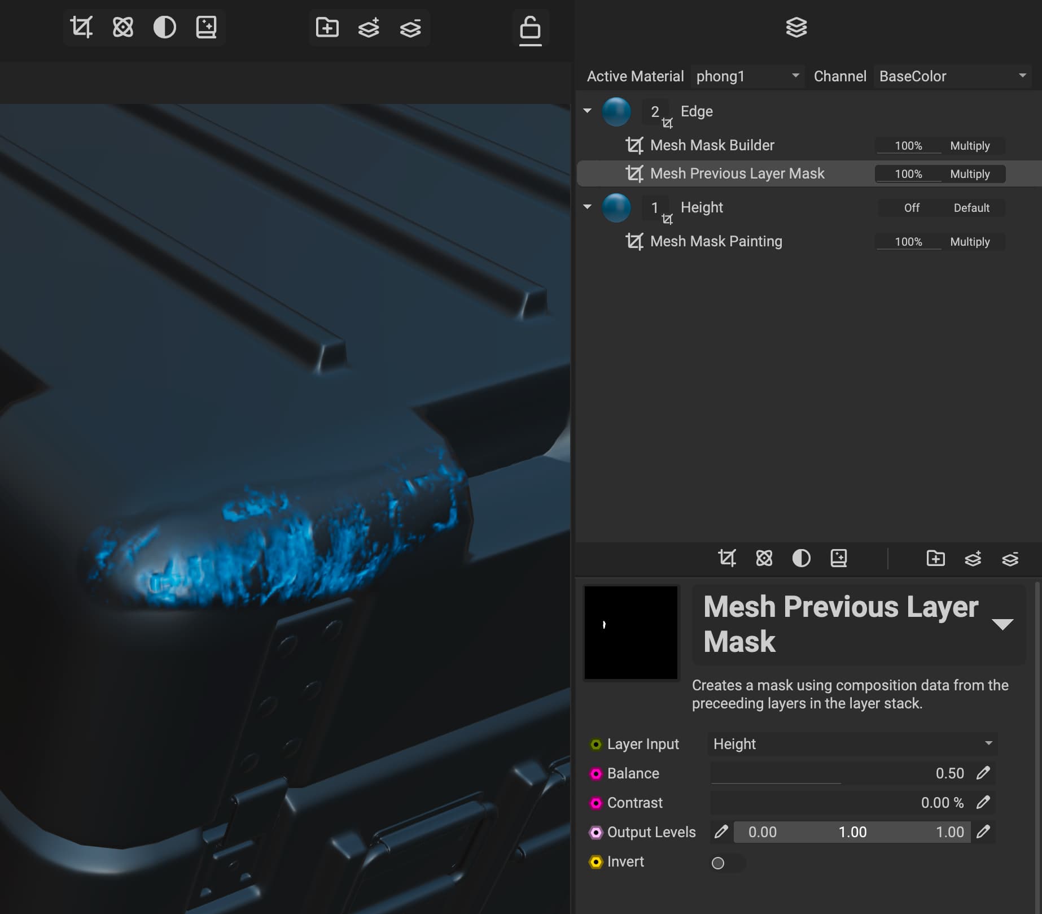Select the Mesh Mask Builder layer item
This screenshot has height=914, width=1042.
click(712, 145)
